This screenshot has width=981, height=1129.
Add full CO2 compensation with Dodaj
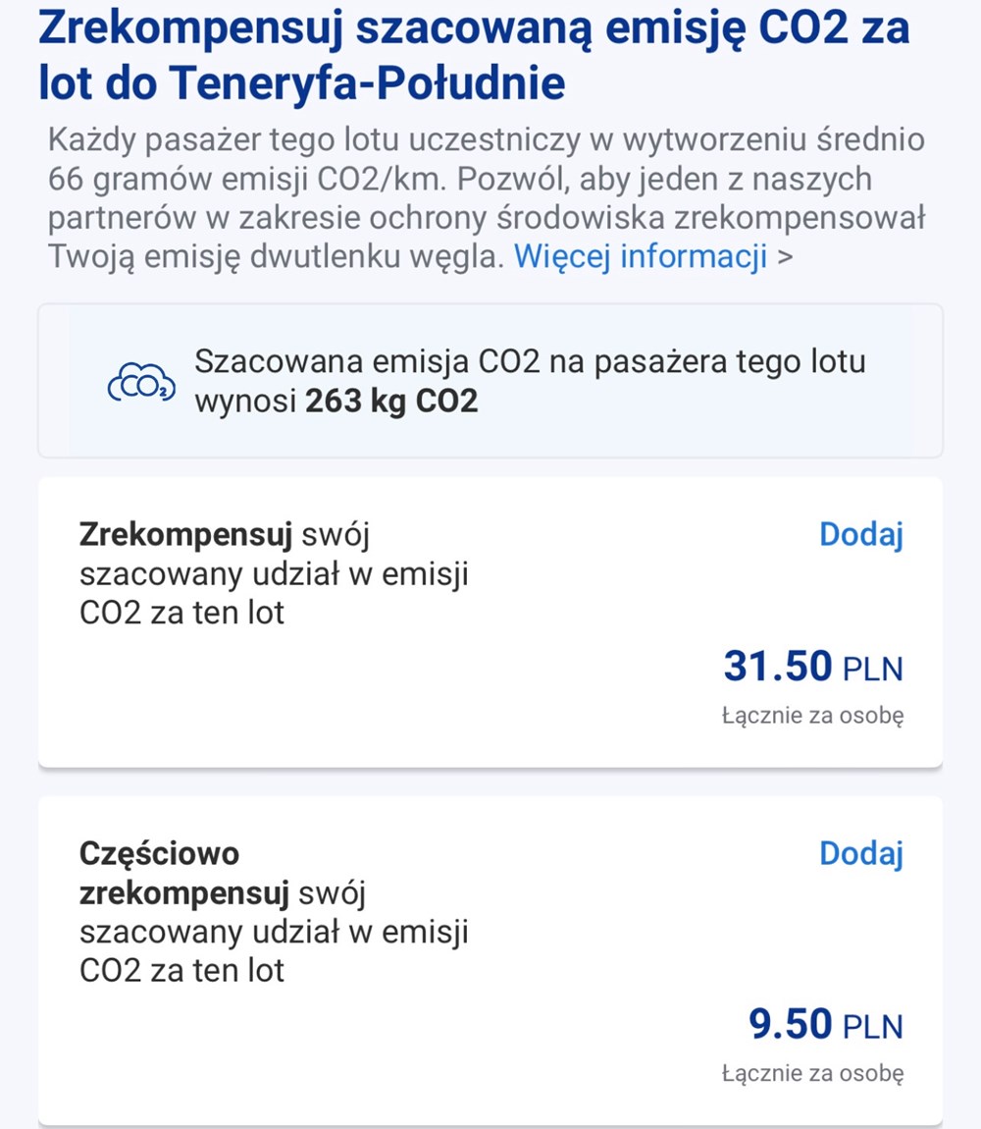(860, 534)
